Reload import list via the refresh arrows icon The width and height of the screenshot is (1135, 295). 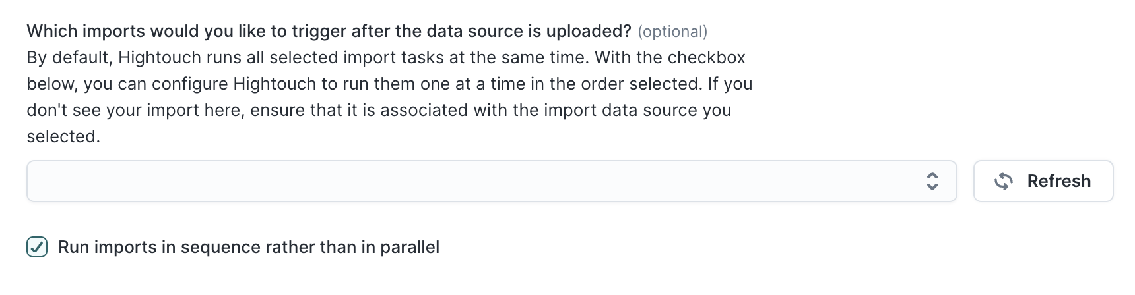[x=1003, y=181]
